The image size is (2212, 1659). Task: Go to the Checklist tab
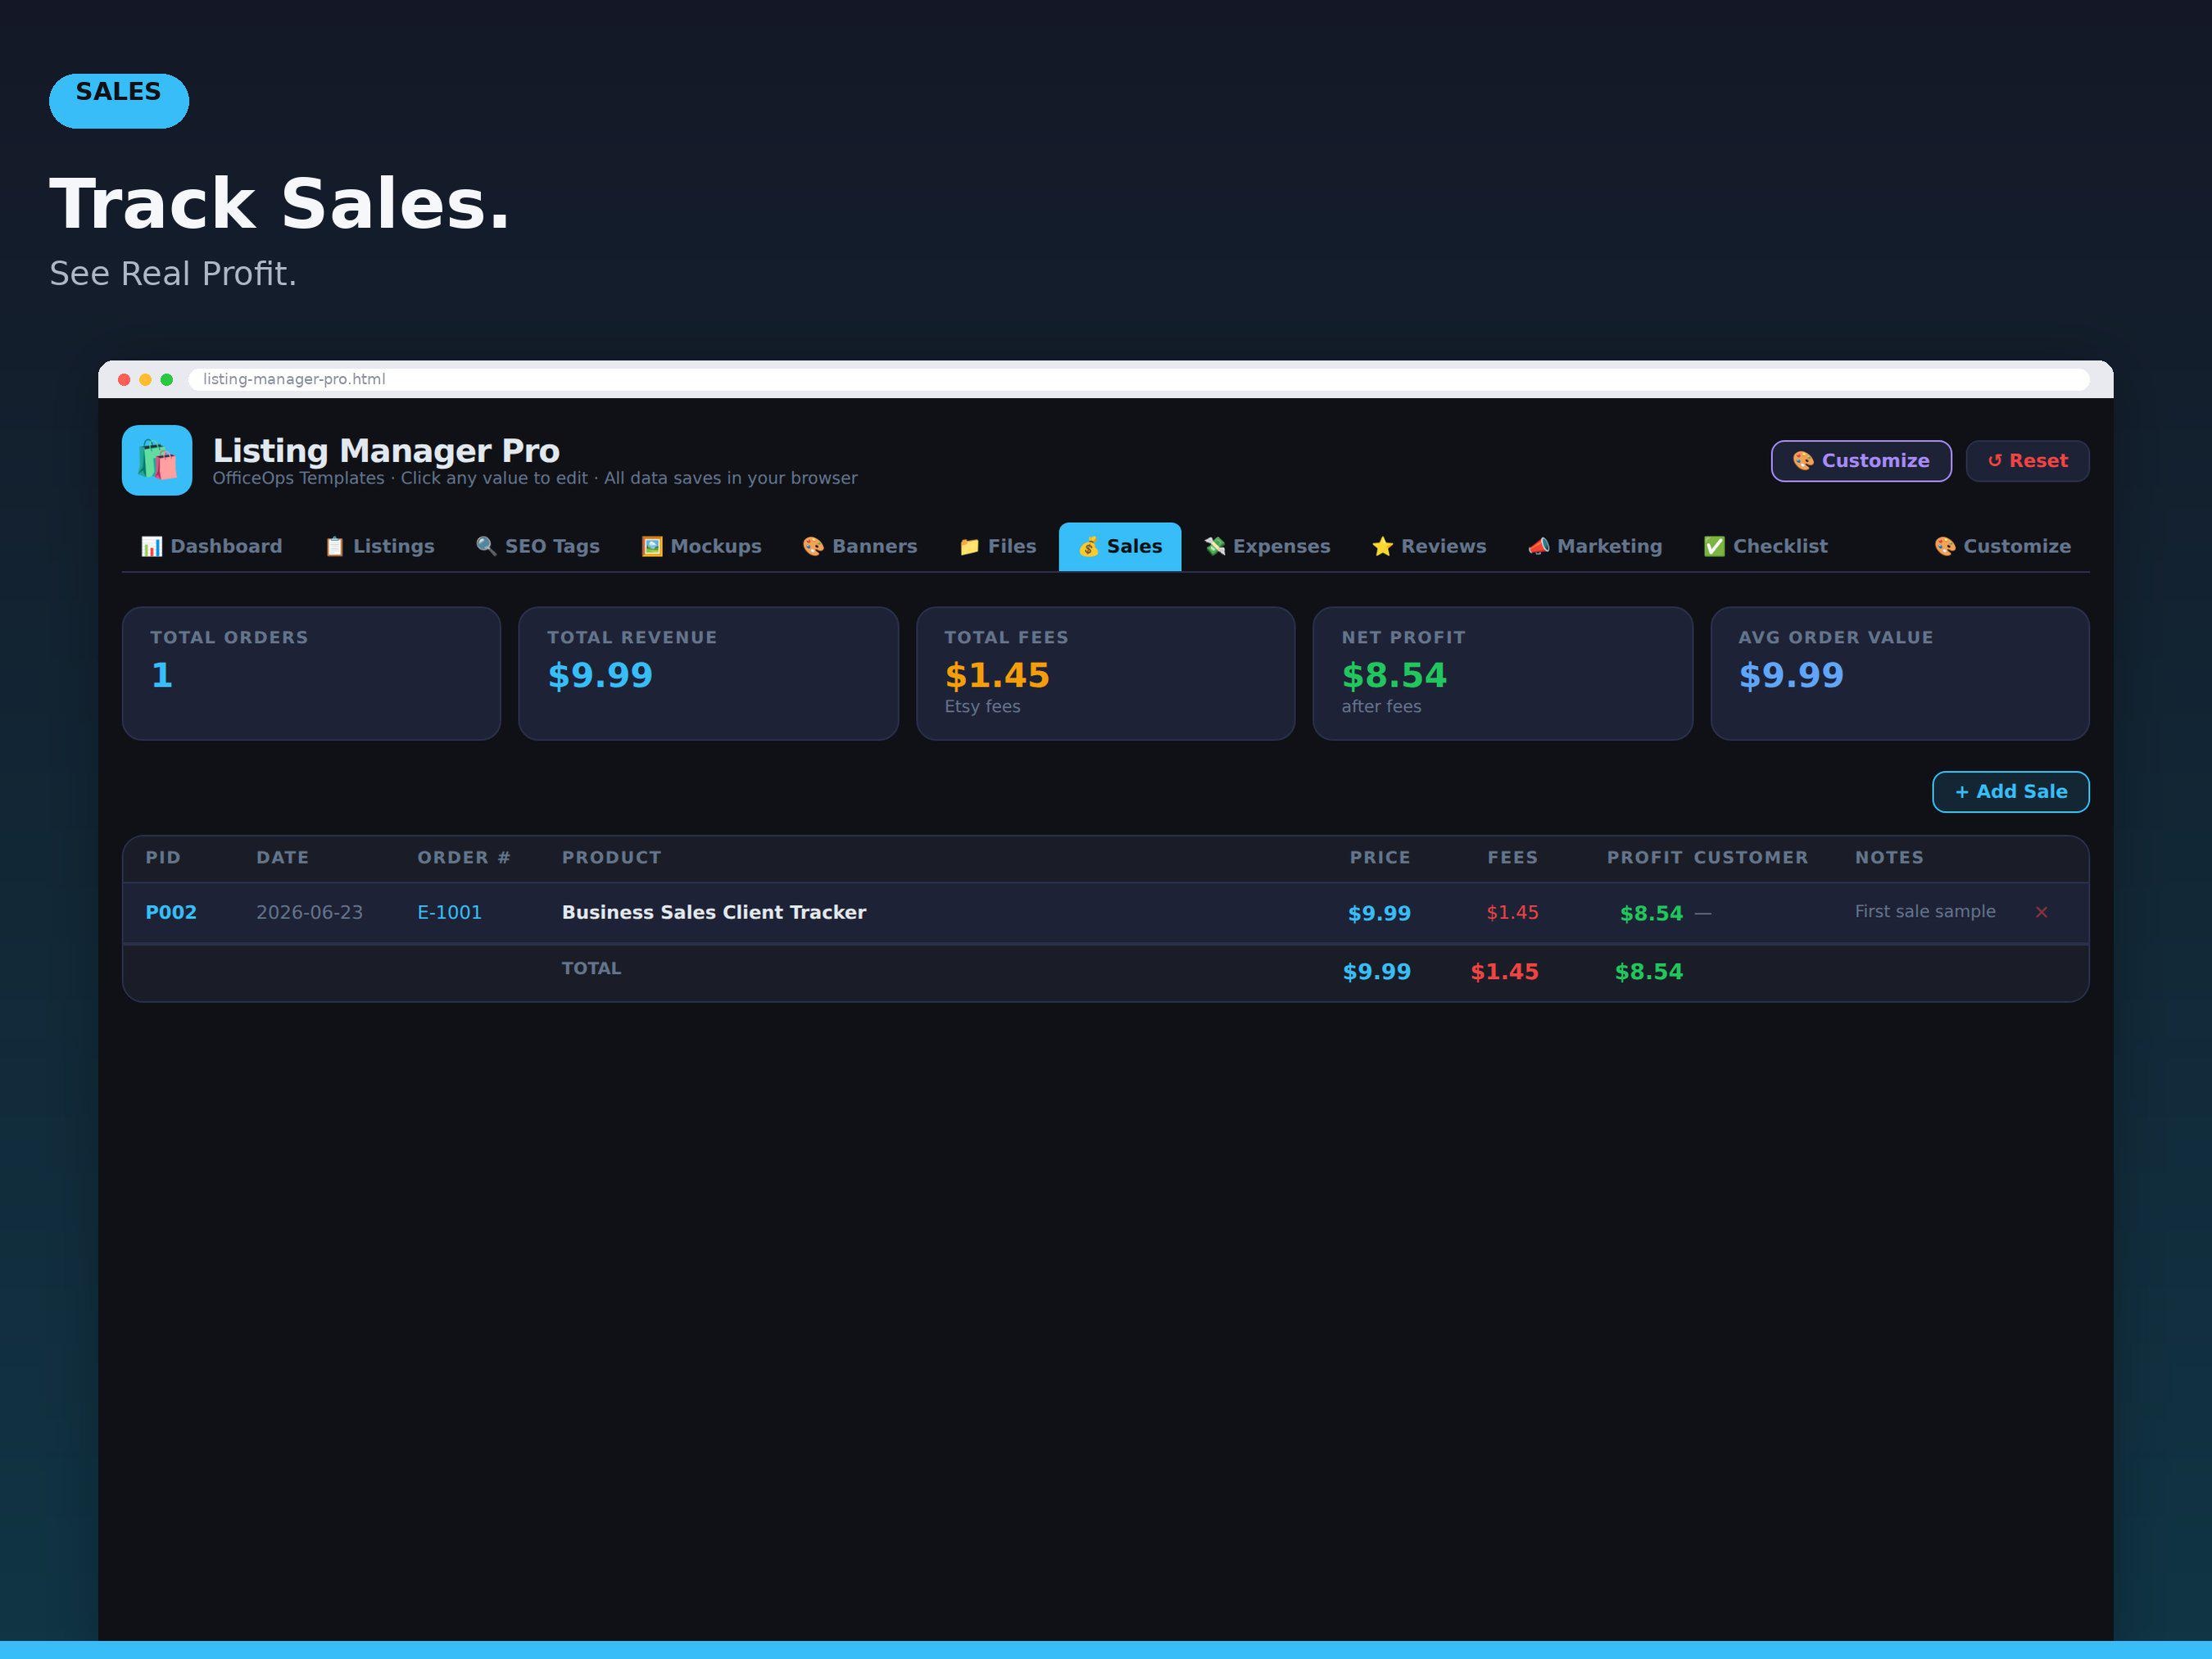click(x=1765, y=546)
